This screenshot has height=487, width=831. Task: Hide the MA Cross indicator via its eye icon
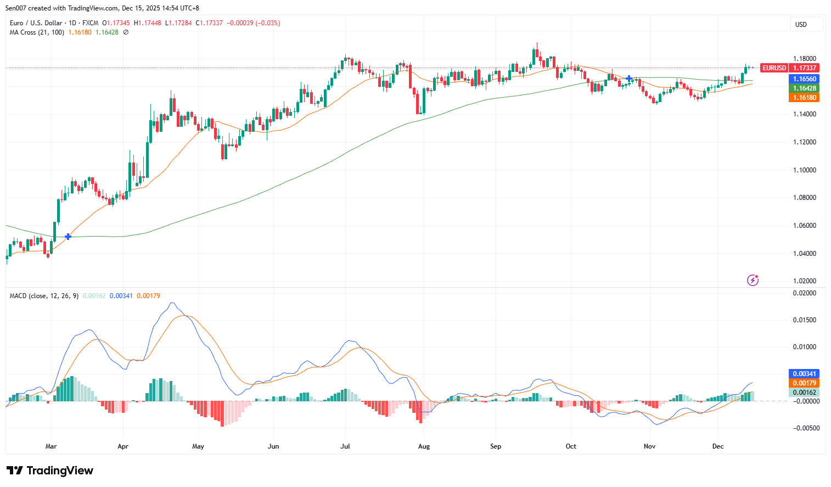[x=125, y=32]
